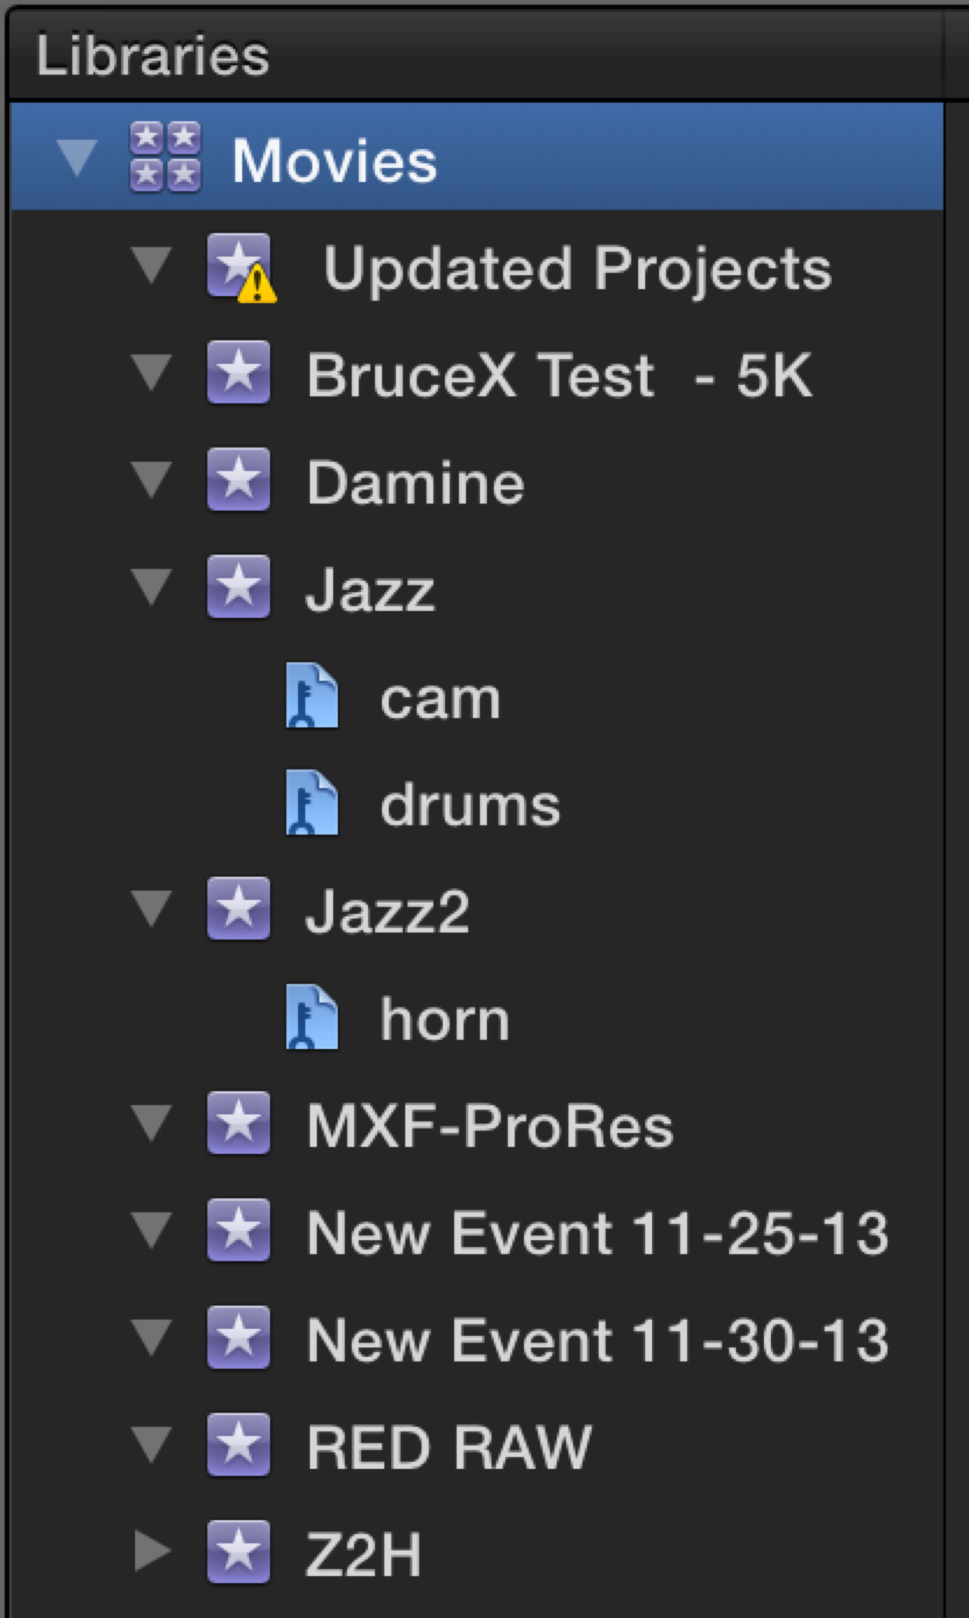969x1618 pixels.
Task: Collapse the Movies library disclosure triangle
Action: coord(77,159)
